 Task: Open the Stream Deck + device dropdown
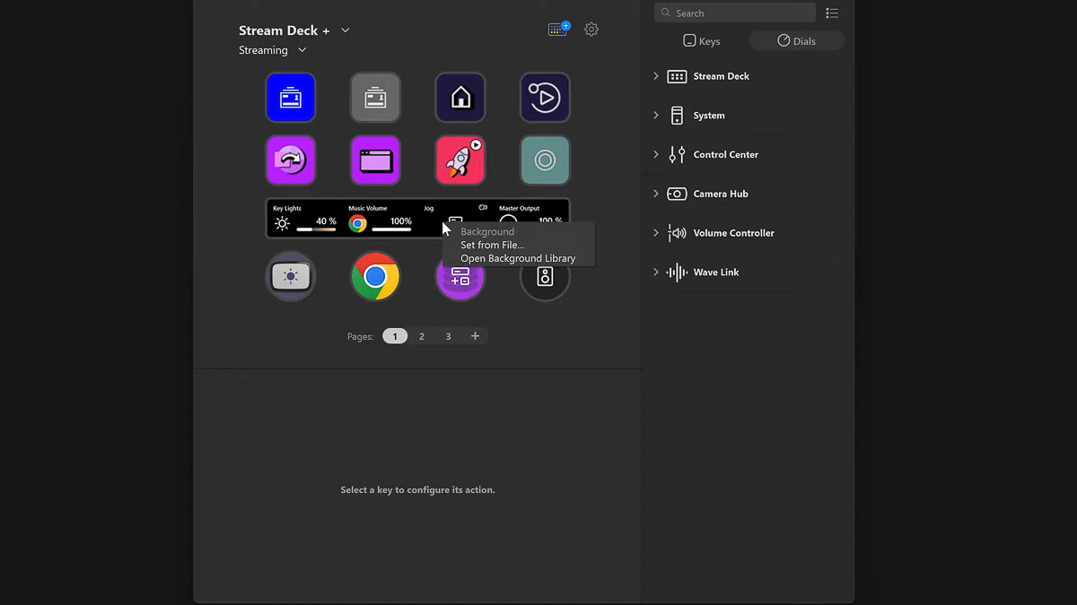coord(346,30)
